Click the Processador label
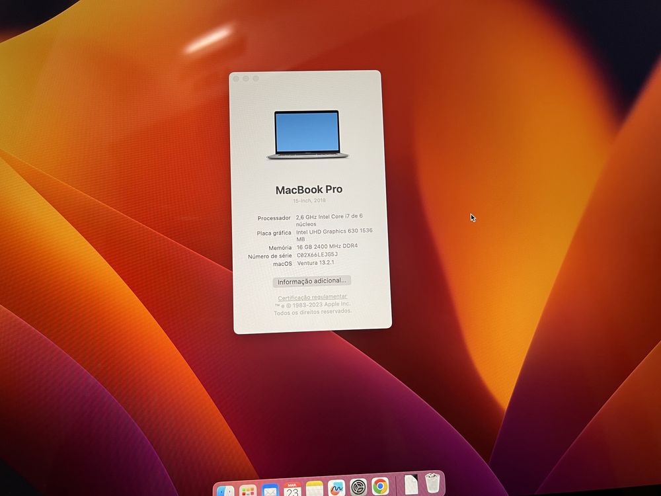Image resolution: width=661 pixels, height=496 pixels. (274, 218)
